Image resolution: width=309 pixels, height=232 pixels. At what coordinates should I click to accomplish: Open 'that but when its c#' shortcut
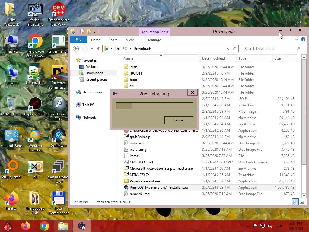pyautogui.click(x=58, y=172)
